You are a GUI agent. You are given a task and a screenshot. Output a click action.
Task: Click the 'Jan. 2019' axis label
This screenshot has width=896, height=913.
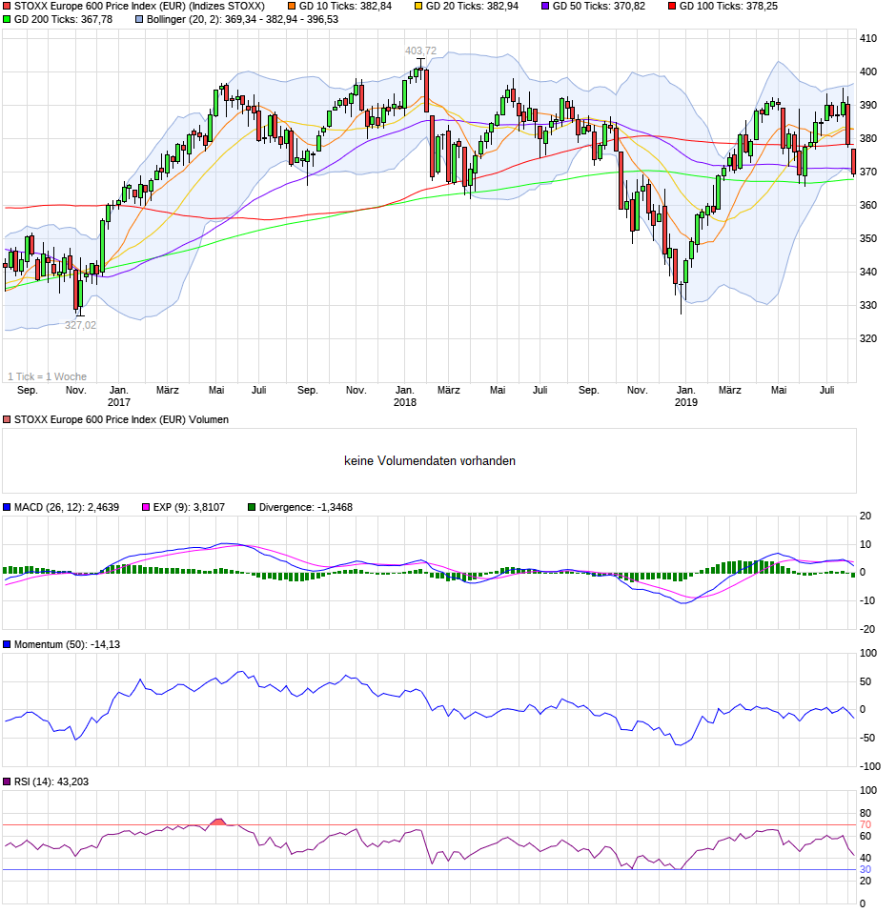[x=686, y=397]
